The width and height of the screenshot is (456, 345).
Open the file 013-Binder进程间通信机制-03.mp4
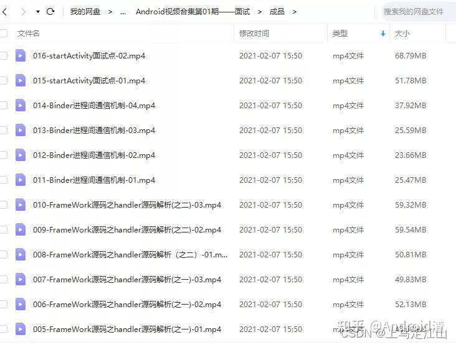click(94, 131)
